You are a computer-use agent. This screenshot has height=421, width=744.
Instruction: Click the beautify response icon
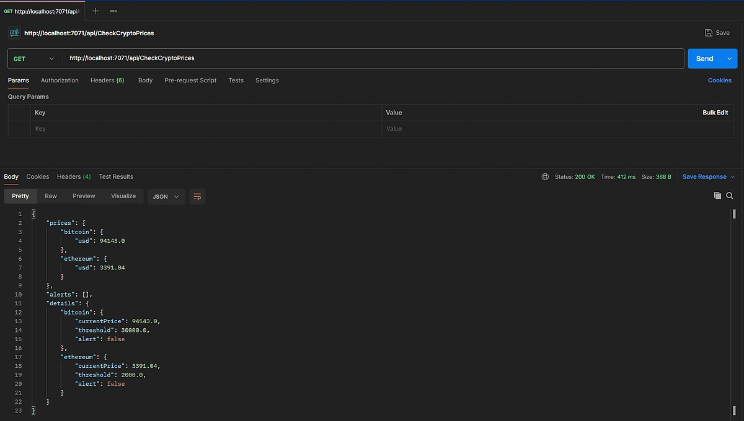pyautogui.click(x=197, y=196)
